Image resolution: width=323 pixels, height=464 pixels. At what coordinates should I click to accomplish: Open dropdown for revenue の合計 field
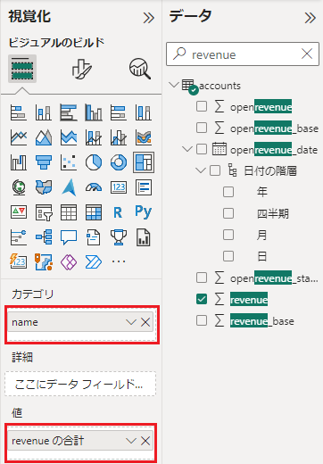click(131, 441)
